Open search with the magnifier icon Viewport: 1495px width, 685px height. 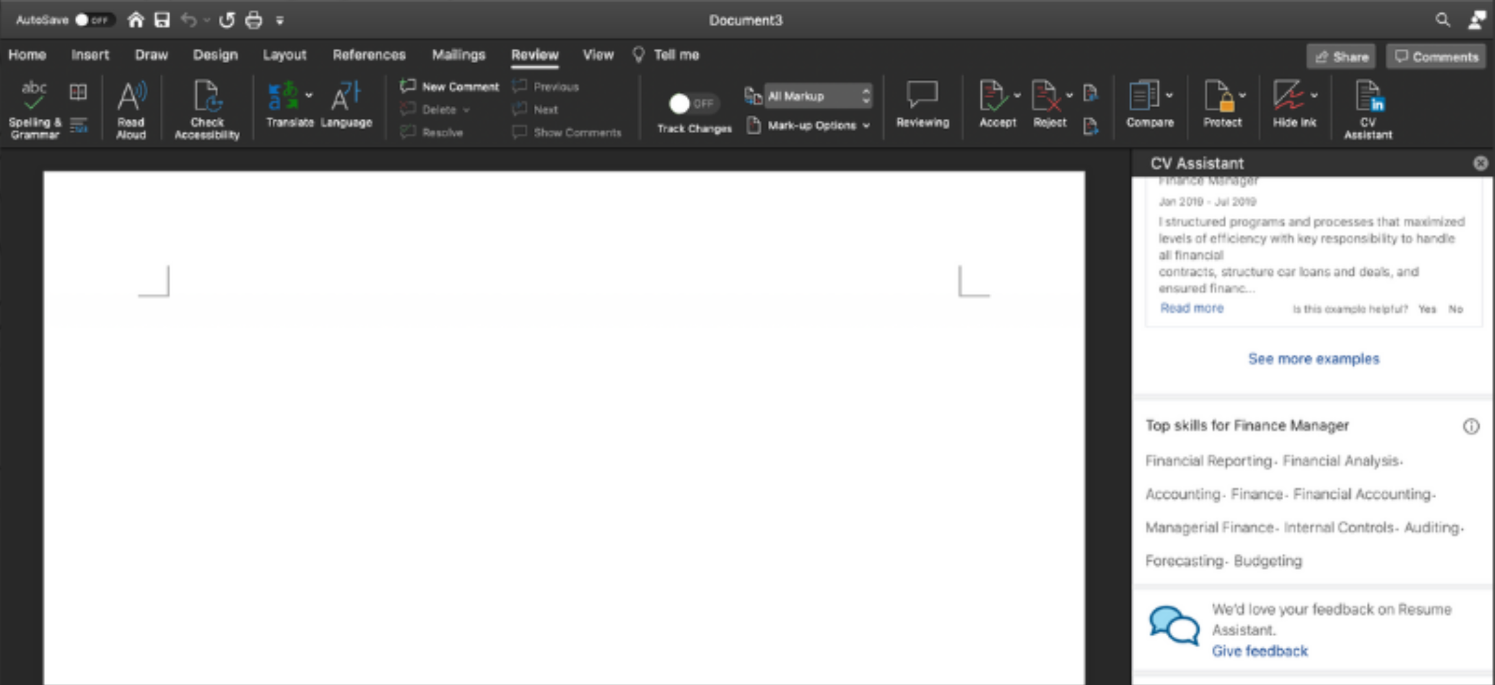coord(1442,20)
